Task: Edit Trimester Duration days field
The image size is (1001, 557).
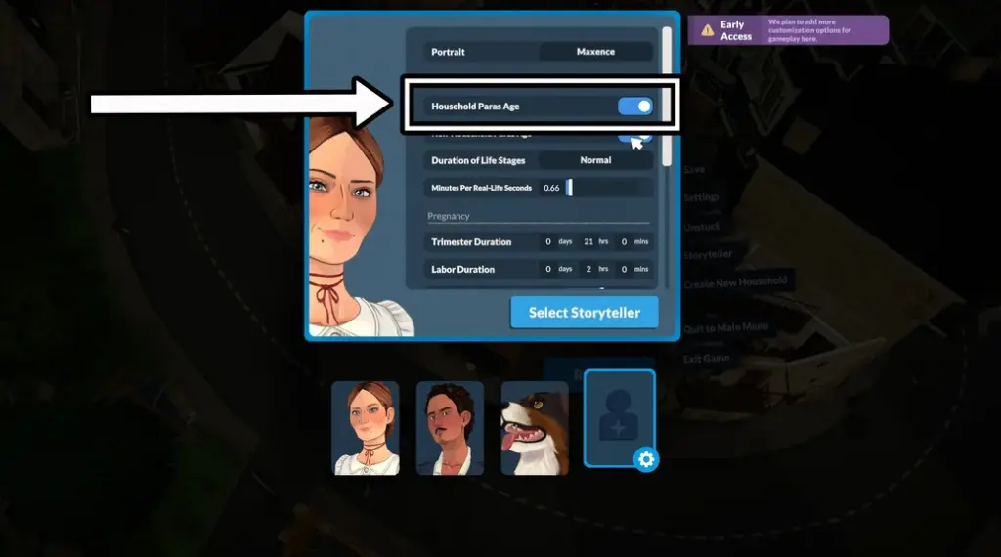Action: [547, 241]
